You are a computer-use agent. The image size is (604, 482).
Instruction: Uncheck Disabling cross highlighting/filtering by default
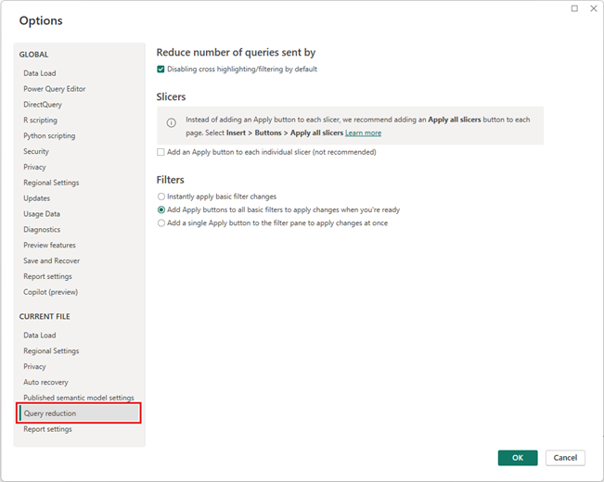coord(161,70)
